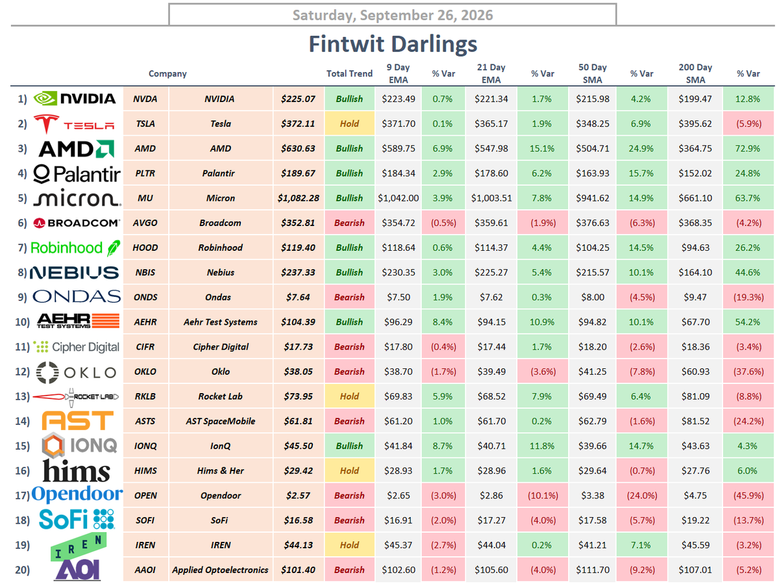Screen dimensions: 779x588
Task: Click the Robinhood logo with feather
Action: (x=76, y=248)
